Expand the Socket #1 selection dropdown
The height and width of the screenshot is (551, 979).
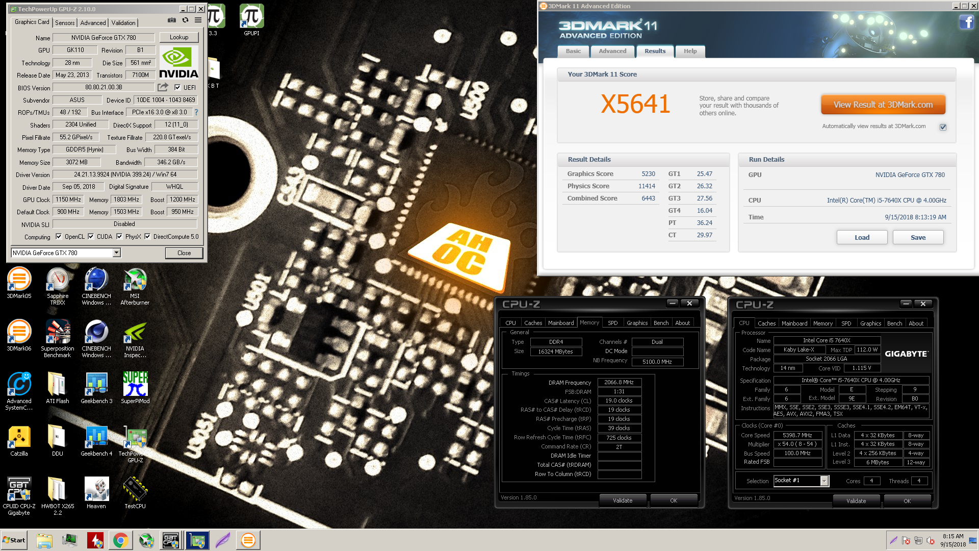(824, 481)
